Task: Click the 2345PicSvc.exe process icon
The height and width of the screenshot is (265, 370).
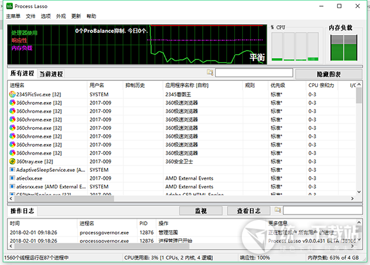Action: pyautogui.click(x=13, y=95)
